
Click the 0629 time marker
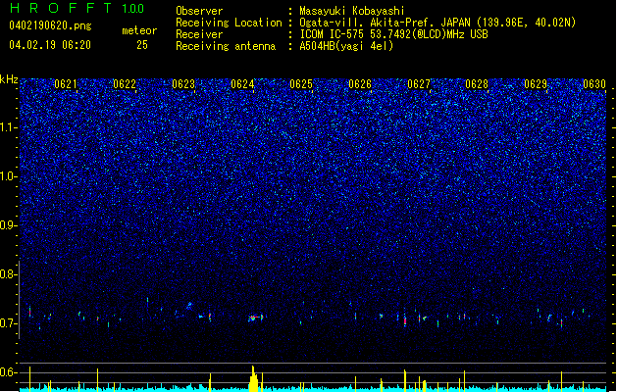[x=536, y=84]
